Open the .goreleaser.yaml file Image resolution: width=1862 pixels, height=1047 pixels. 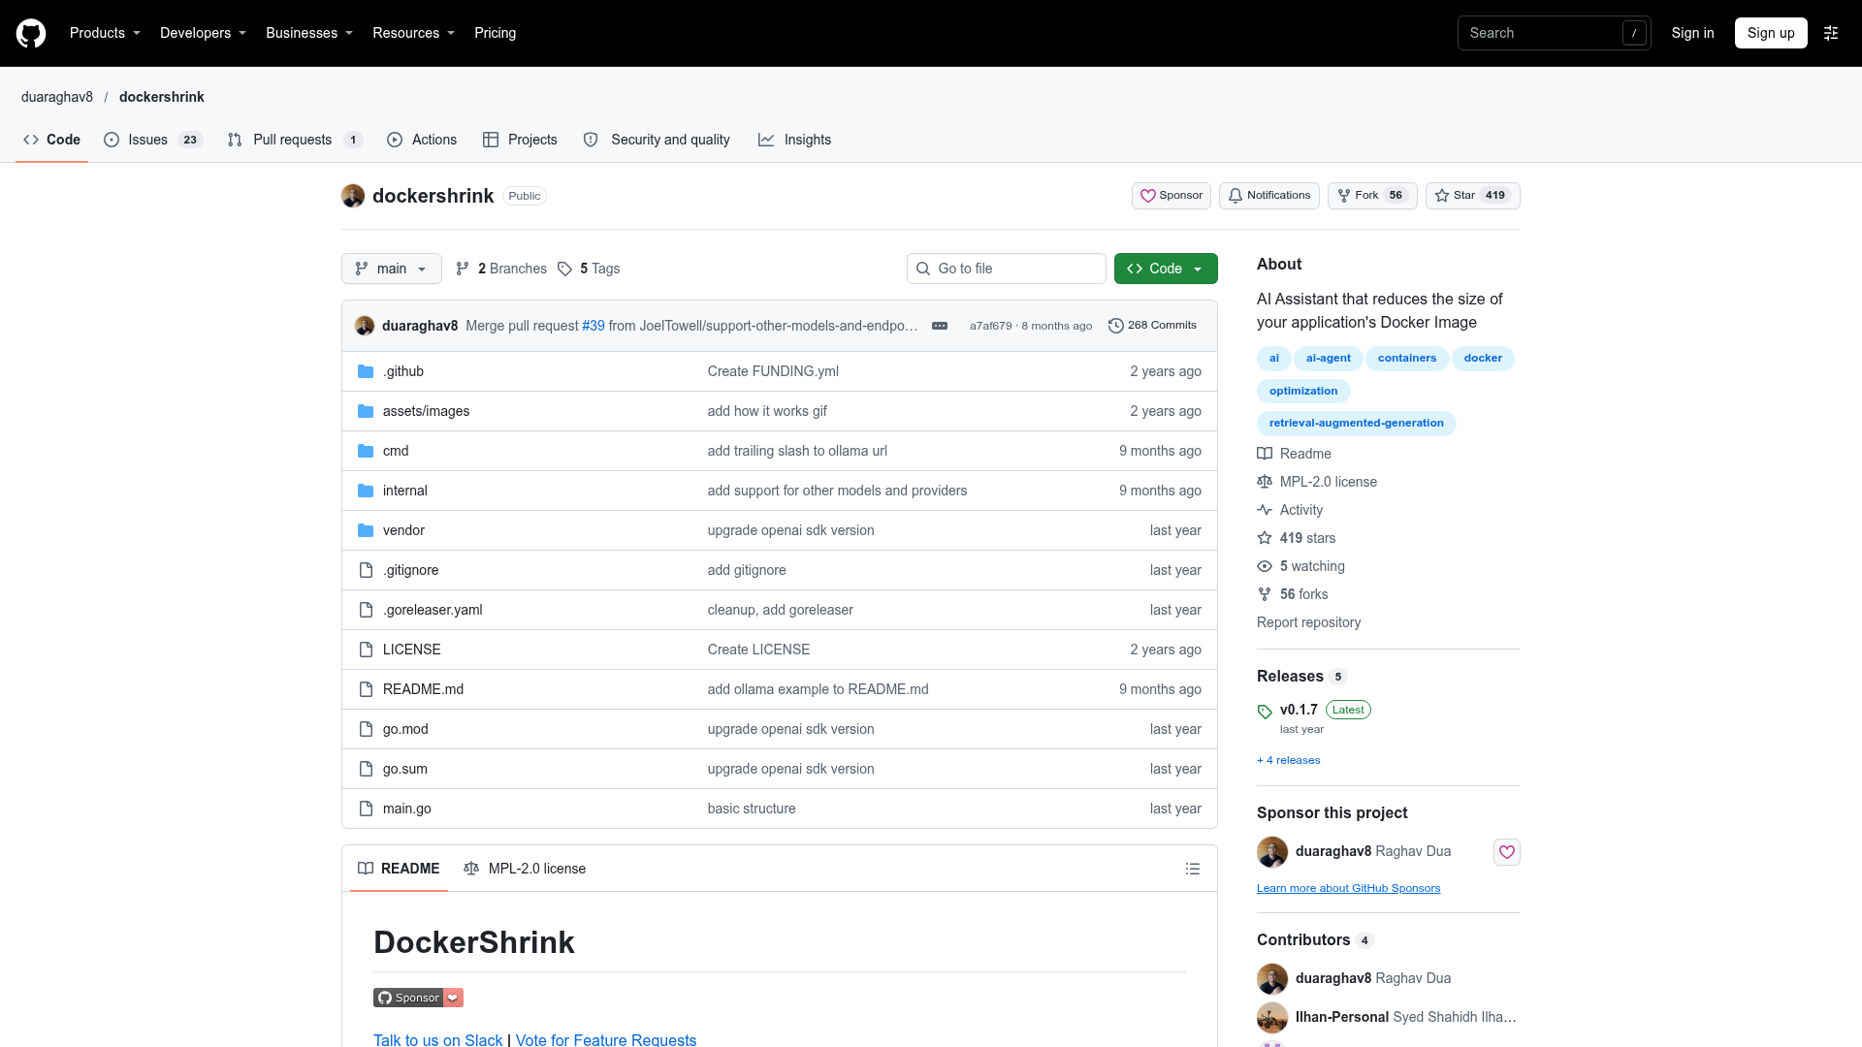pyautogui.click(x=433, y=610)
